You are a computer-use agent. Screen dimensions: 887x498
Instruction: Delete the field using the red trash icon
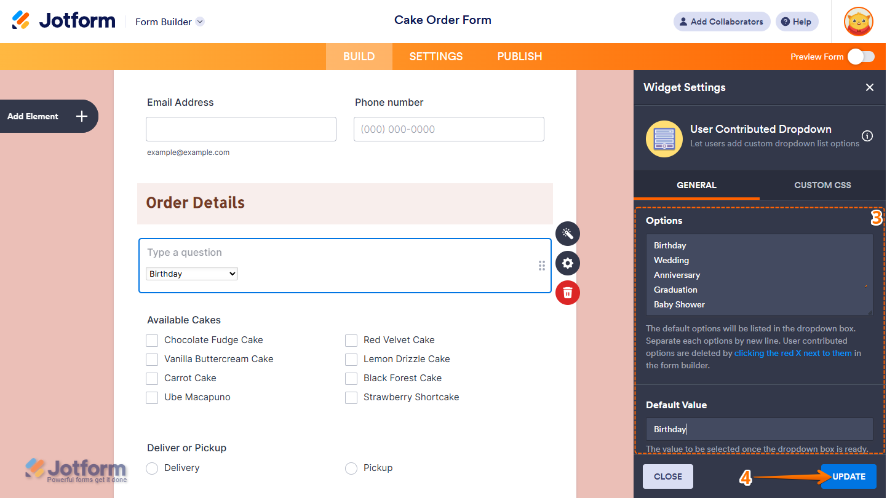[x=567, y=293]
